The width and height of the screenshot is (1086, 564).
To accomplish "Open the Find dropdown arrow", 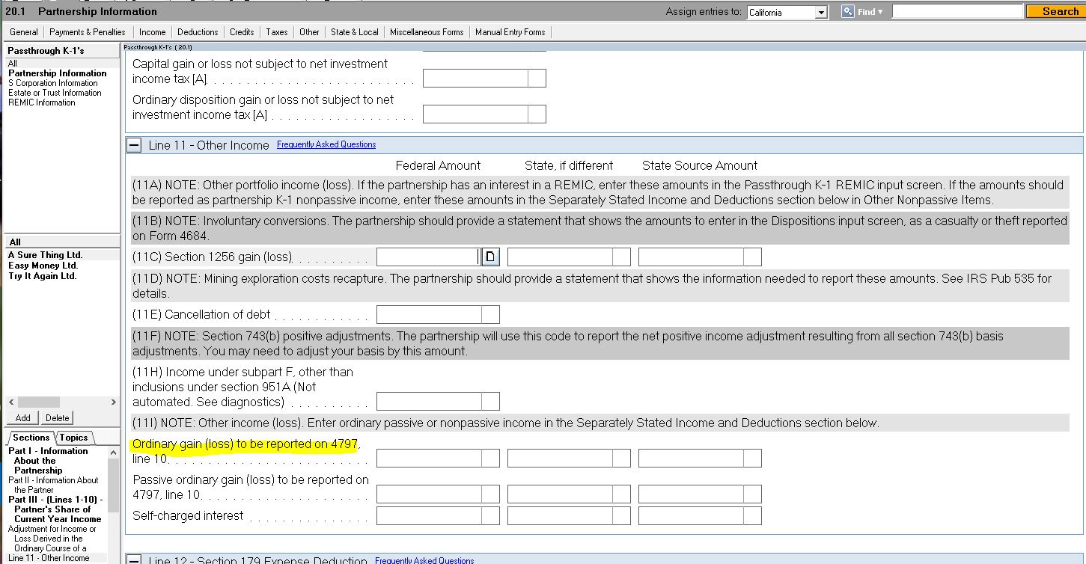I will point(880,12).
